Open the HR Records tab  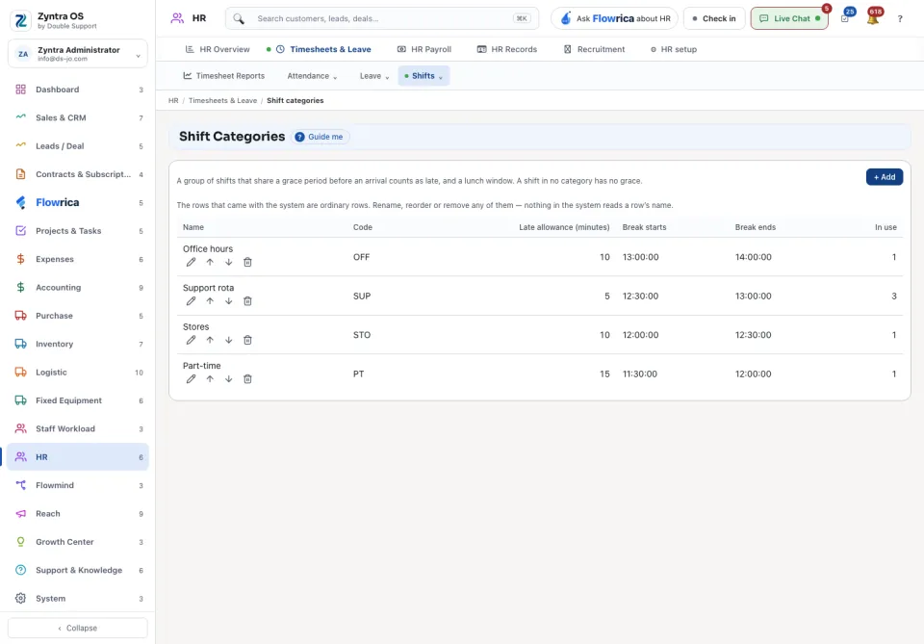pyautogui.click(x=507, y=49)
